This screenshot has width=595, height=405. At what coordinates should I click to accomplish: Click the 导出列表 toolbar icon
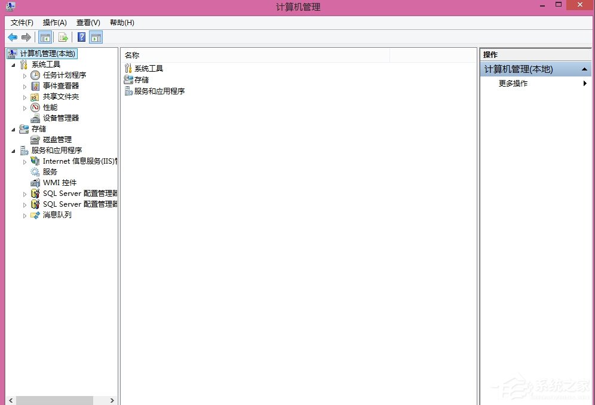pyautogui.click(x=63, y=37)
